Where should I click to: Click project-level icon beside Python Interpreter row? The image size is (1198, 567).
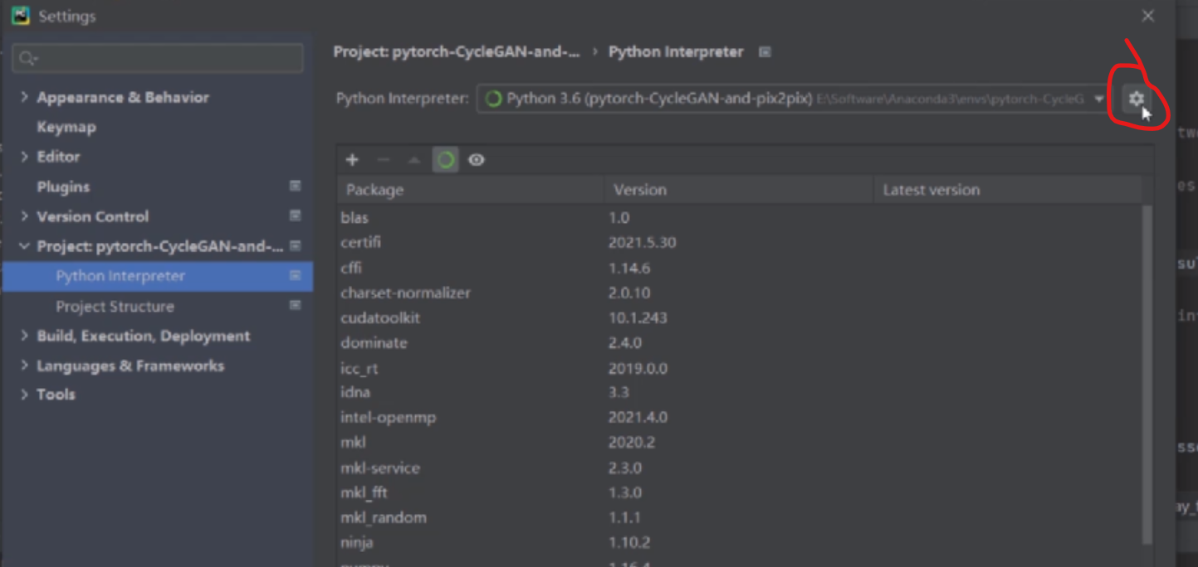[x=295, y=275]
